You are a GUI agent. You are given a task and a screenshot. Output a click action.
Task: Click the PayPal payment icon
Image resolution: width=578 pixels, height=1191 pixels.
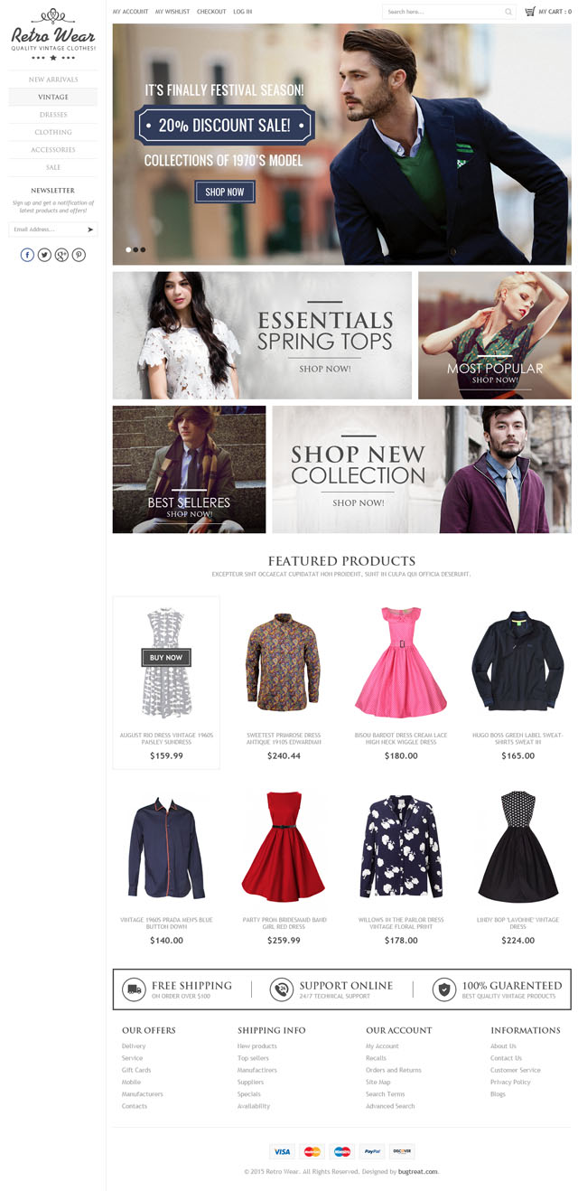tap(372, 1151)
